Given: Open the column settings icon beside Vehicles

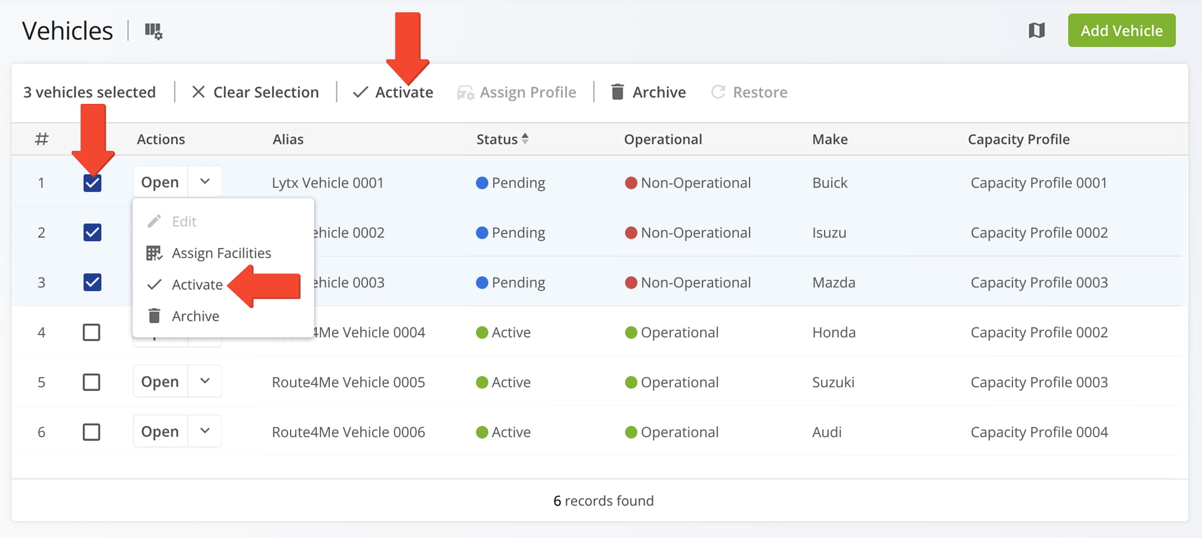Looking at the screenshot, I should [153, 31].
